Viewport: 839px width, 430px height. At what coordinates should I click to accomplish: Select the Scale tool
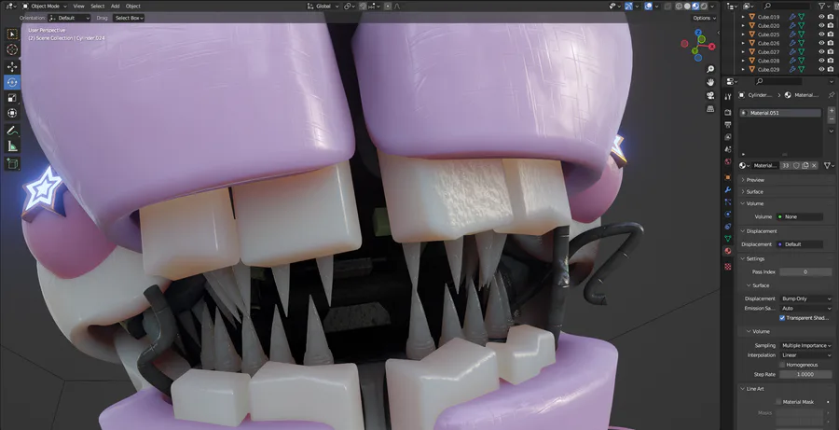tap(12, 98)
